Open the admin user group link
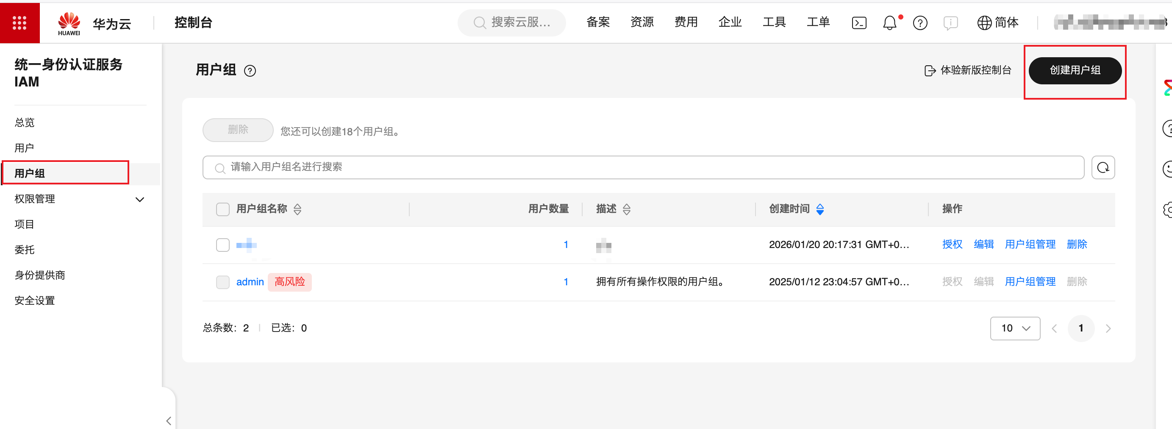 [250, 282]
